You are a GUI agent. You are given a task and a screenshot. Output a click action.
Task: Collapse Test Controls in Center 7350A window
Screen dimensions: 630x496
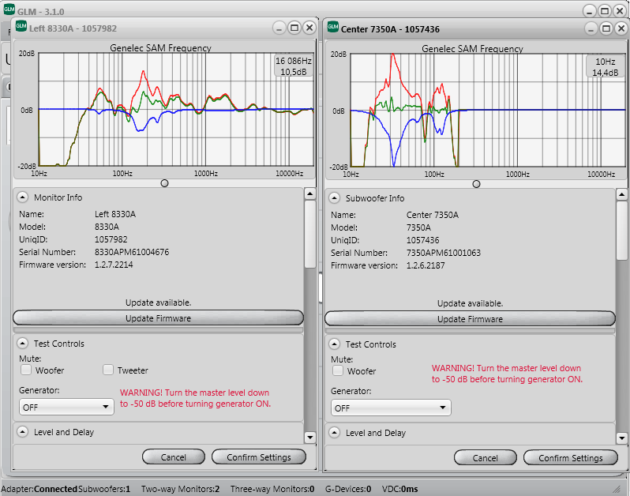[334, 344]
